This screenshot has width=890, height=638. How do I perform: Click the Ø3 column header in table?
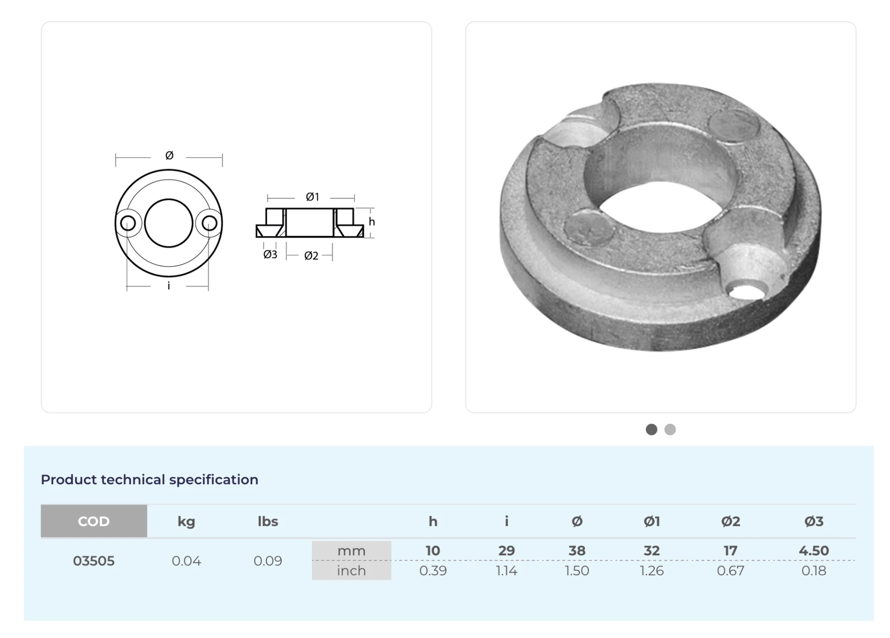point(813,521)
